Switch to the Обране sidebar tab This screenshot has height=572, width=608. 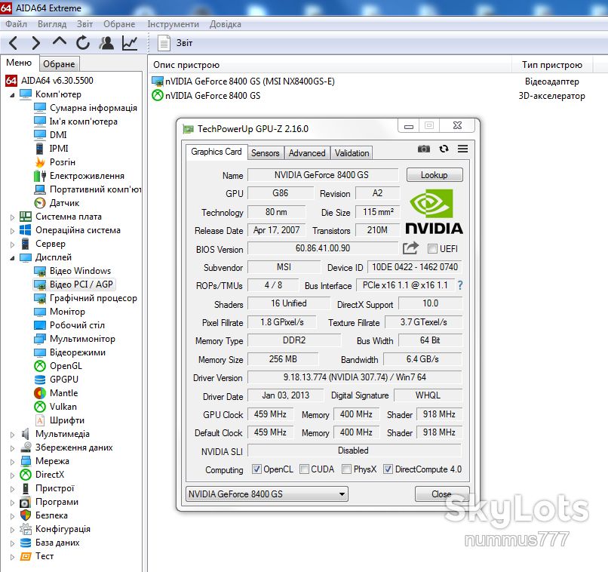pyautogui.click(x=59, y=63)
